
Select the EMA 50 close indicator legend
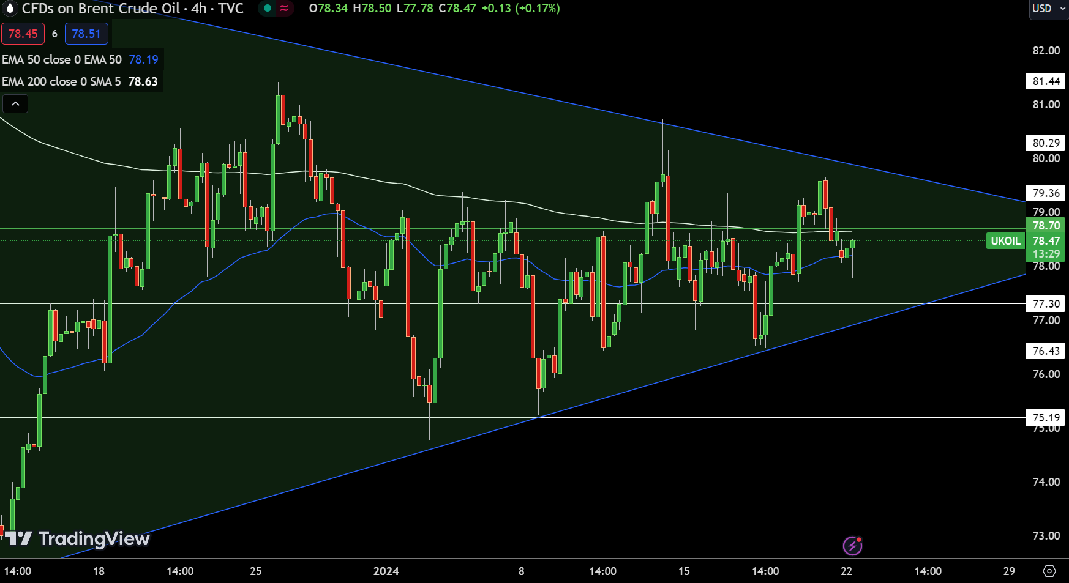coord(62,59)
